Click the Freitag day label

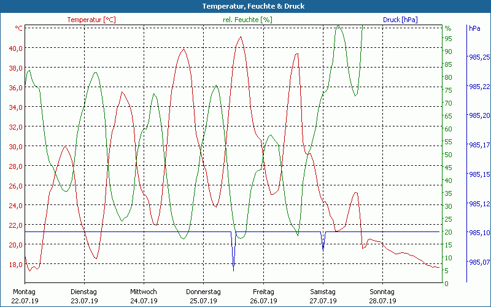click(x=263, y=292)
